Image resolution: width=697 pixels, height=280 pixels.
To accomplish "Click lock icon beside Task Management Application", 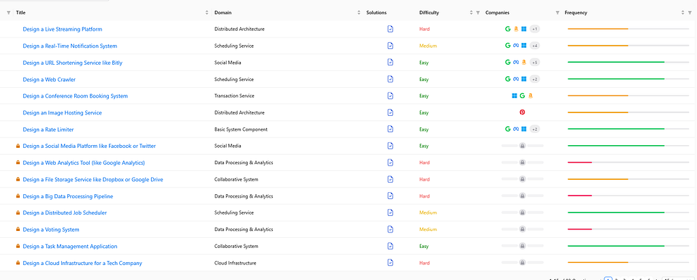I will 18,246.
